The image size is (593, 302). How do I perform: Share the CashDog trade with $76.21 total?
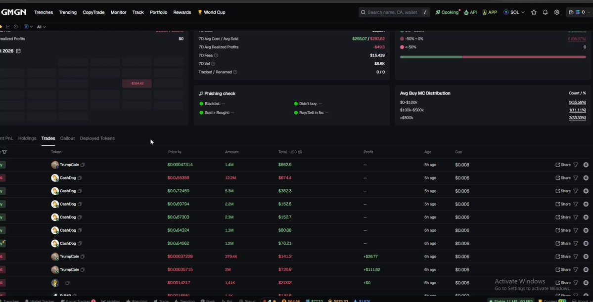(x=563, y=243)
